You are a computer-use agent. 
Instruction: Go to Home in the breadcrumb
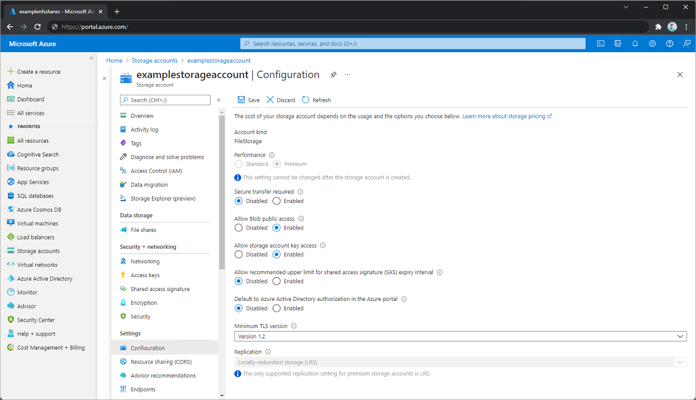point(114,60)
